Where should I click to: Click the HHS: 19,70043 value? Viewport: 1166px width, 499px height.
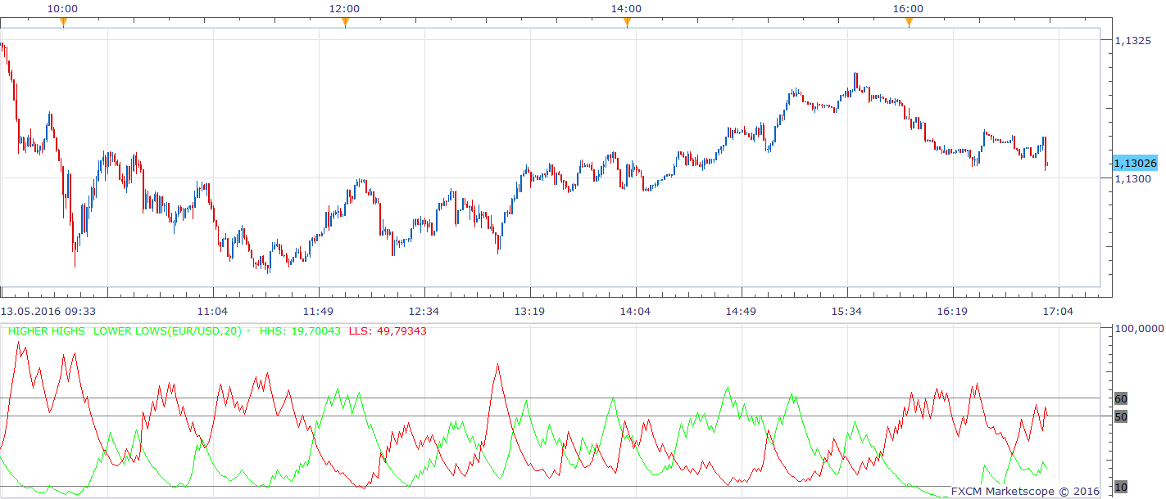[x=301, y=330]
